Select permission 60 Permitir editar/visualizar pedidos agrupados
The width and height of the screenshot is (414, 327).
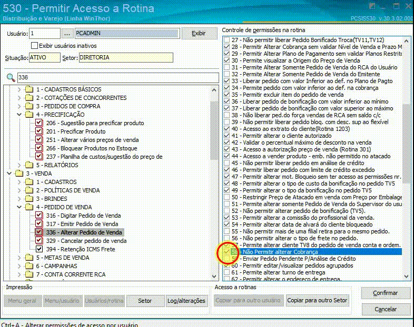[x=292, y=265]
